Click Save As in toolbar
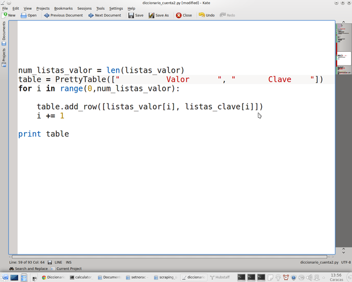The width and height of the screenshot is (352, 282). click(x=159, y=15)
